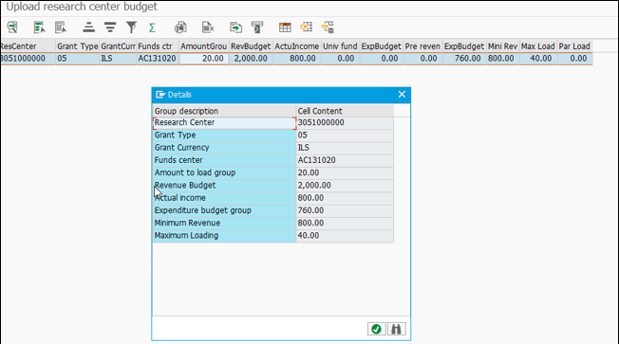Image resolution: width=619 pixels, height=344 pixels.
Task: Click the GrantCurr column header
Action: coord(118,46)
